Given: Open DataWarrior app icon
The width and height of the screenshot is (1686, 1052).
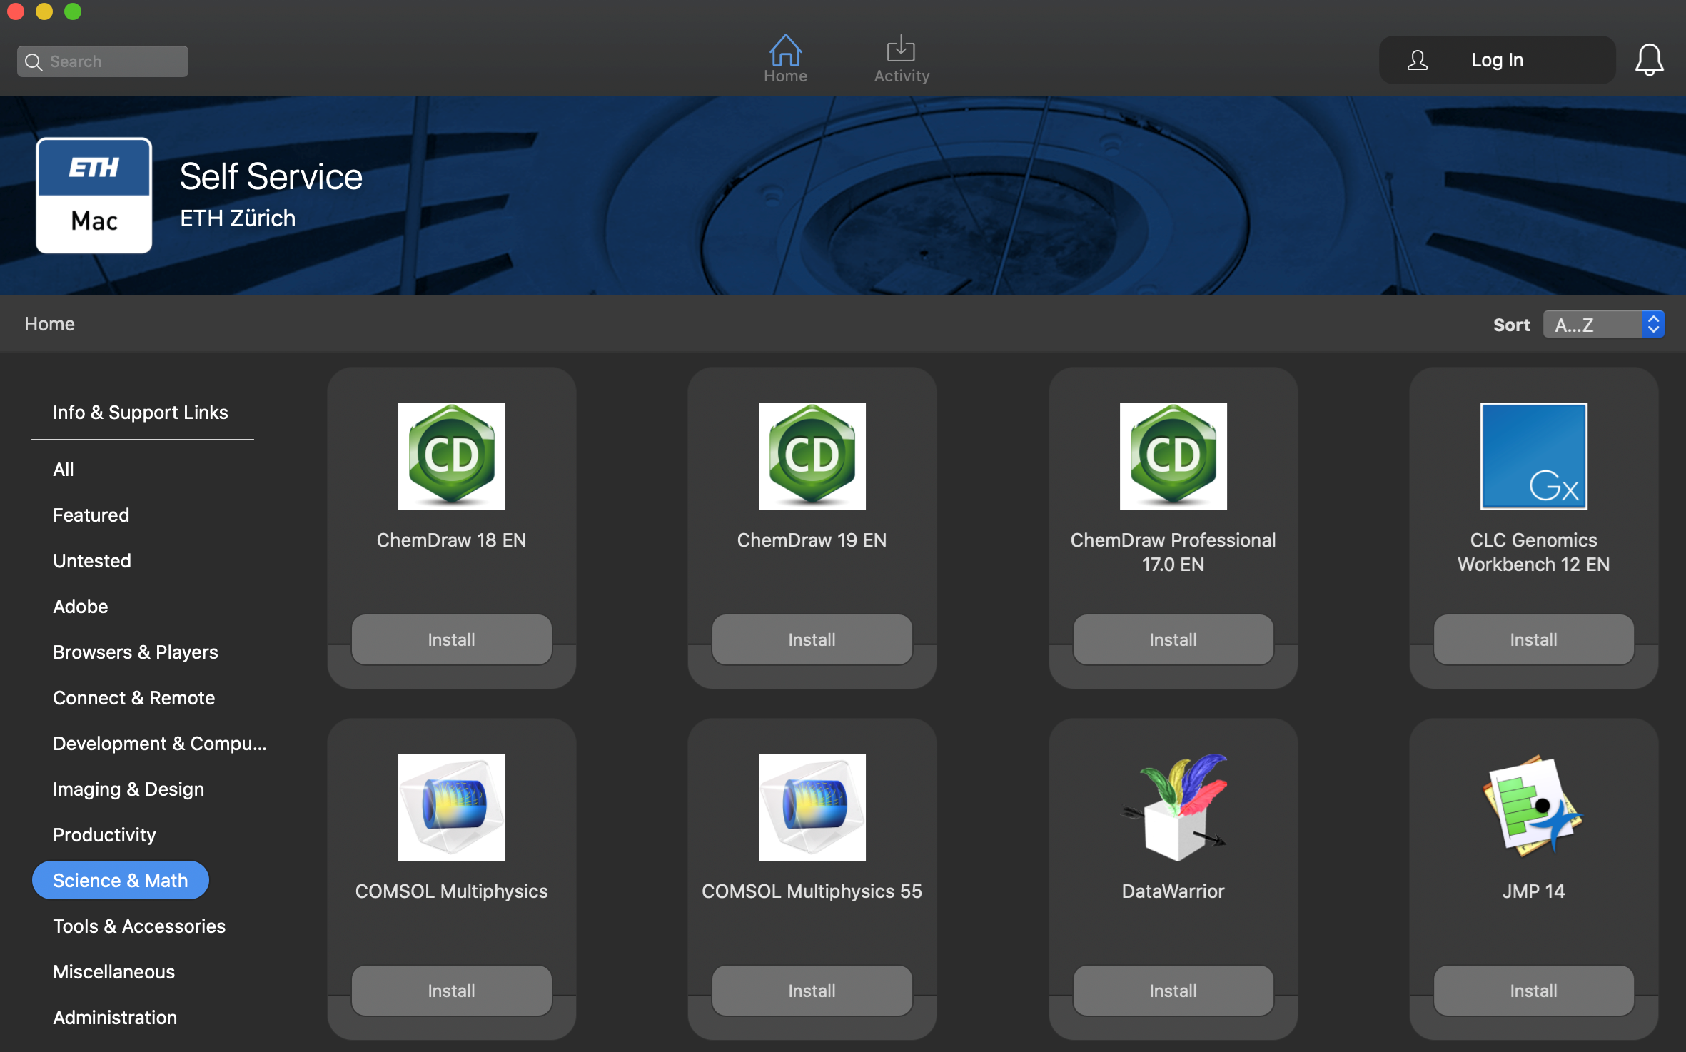Looking at the screenshot, I should pyautogui.click(x=1173, y=807).
